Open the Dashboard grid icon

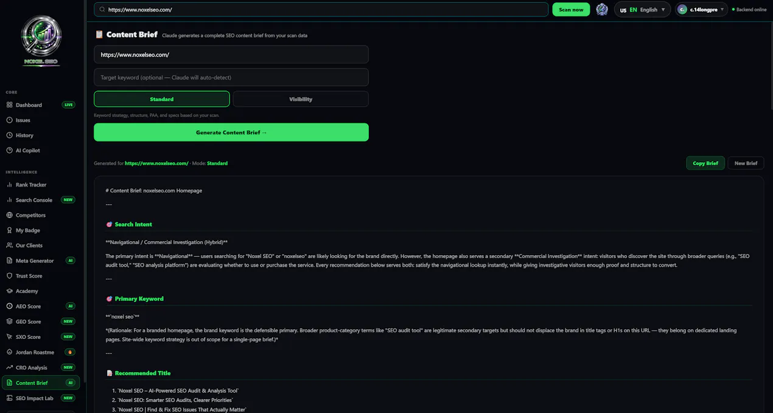click(x=9, y=105)
